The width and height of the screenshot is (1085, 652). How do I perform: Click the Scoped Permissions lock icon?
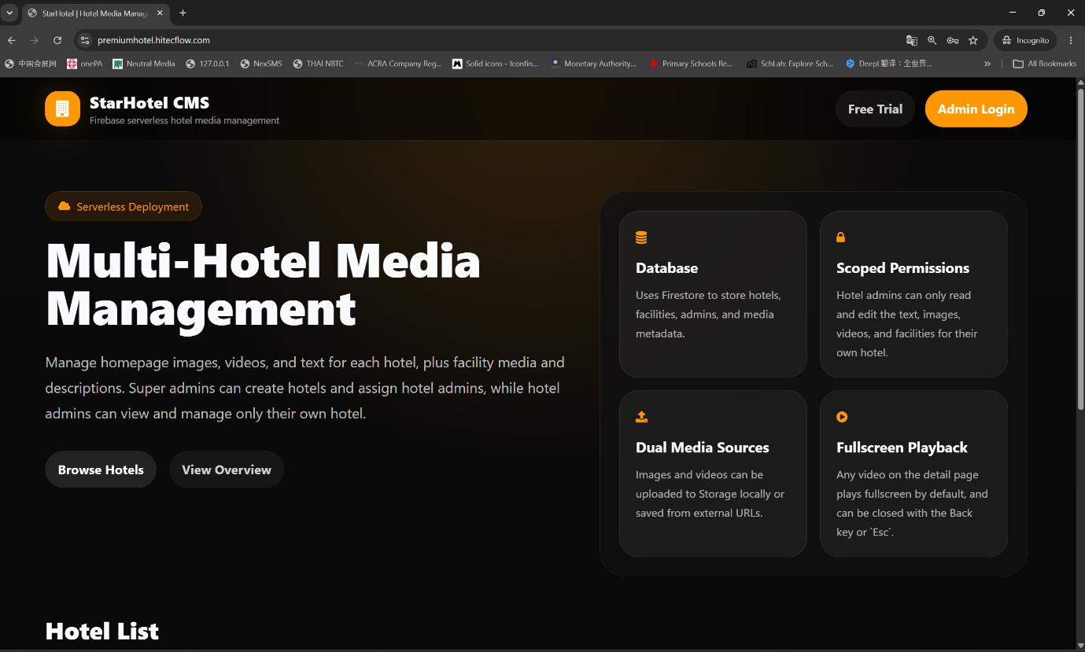click(840, 237)
